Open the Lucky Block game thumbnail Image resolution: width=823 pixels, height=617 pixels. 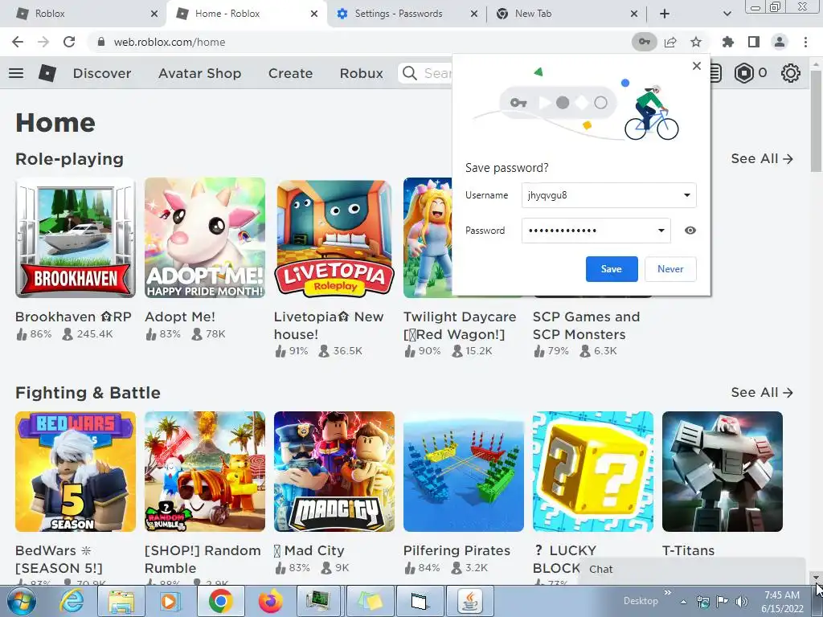click(x=593, y=472)
